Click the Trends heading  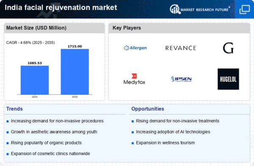tap(14, 109)
